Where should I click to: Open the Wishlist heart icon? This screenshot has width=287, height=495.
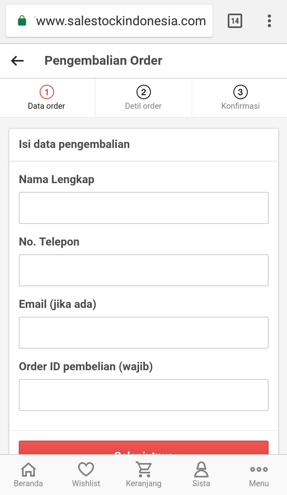pos(86,475)
